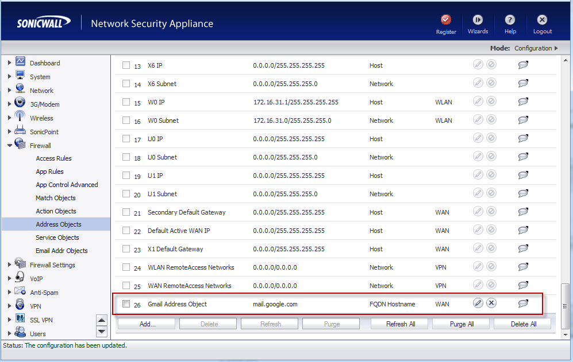573x362 pixels.
Task: Open App Rules page
Action: (x=49, y=172)
